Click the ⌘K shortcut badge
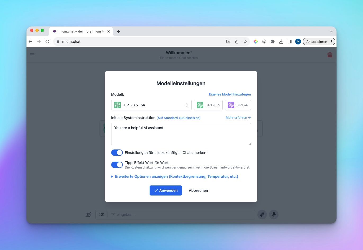This screenshot has width=363, height=250. (102, 215)
